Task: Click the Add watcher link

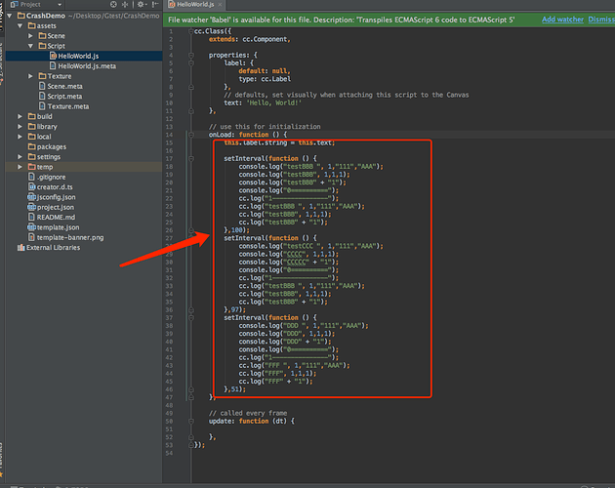Action: pos(562,19)
